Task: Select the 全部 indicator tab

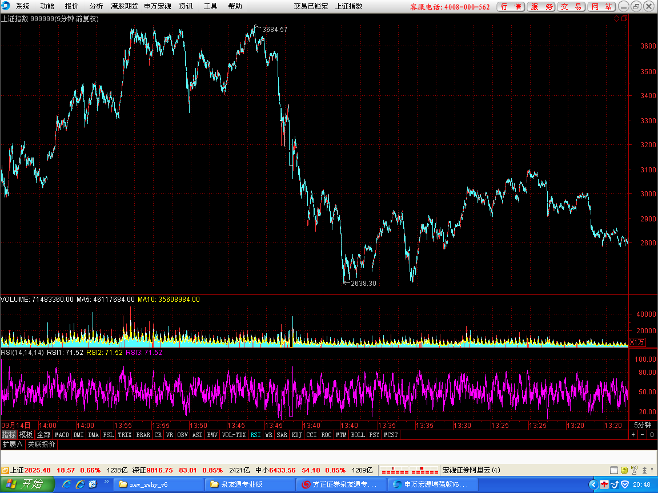Action: click(x=43, y=435)
